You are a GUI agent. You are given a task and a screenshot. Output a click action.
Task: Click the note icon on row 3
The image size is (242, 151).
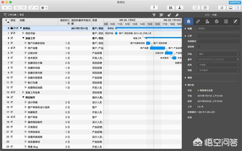coord(12,43)
